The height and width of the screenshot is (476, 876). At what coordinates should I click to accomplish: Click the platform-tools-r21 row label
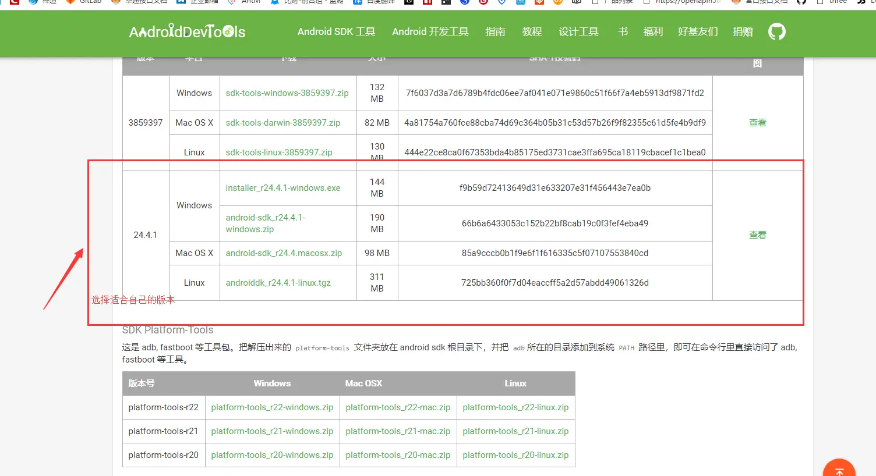tap(164, 431)
